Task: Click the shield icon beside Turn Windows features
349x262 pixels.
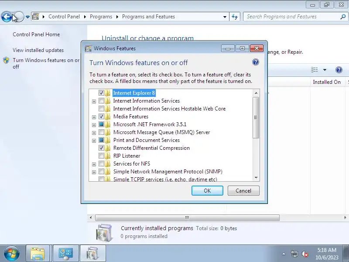Action: point(6,60)
